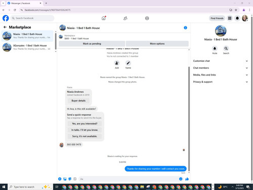
Task: Open the File Explorer taskbar icon
Action: tap(142, 187)
